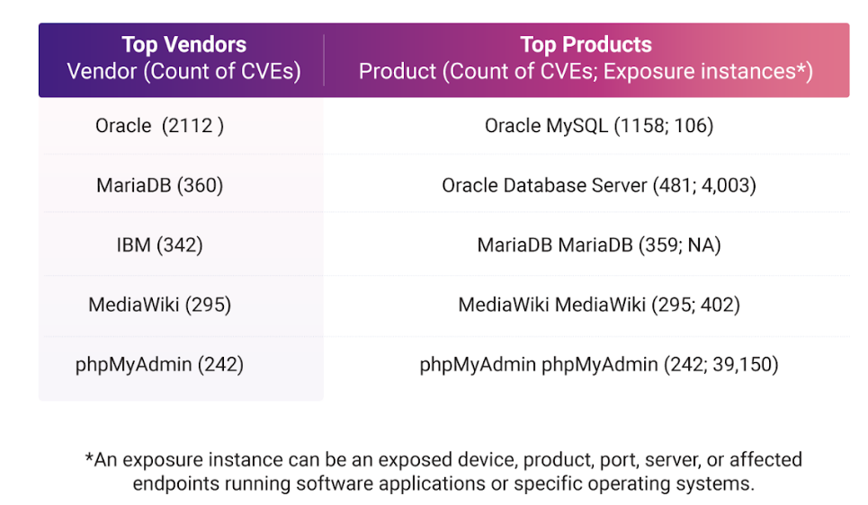Select the MariaDB (360) vendor cell
This screenshot has width=868, height=505.
[159, 185]
